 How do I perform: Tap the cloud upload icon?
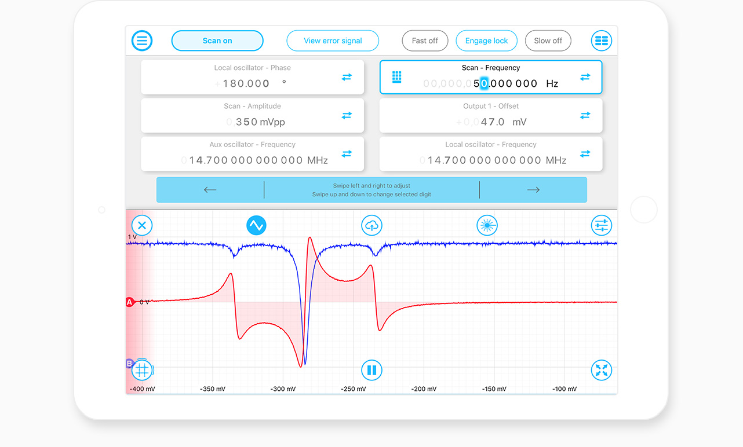371,225
